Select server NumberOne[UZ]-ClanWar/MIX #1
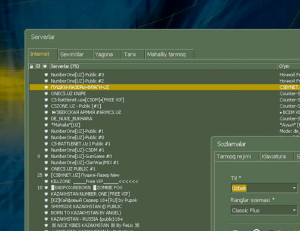This screenshot has width=300, height=231. coord(85,162)
